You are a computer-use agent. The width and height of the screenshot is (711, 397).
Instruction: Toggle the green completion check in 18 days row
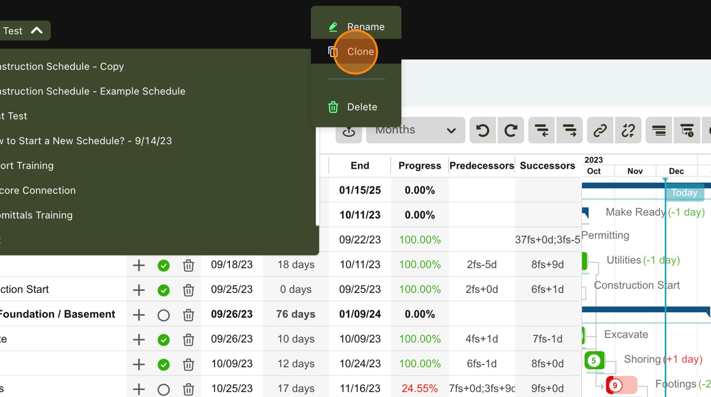point(164,266)
